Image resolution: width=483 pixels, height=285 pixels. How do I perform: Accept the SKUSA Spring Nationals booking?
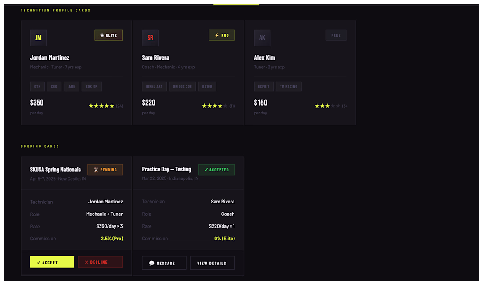pos(52,262)
